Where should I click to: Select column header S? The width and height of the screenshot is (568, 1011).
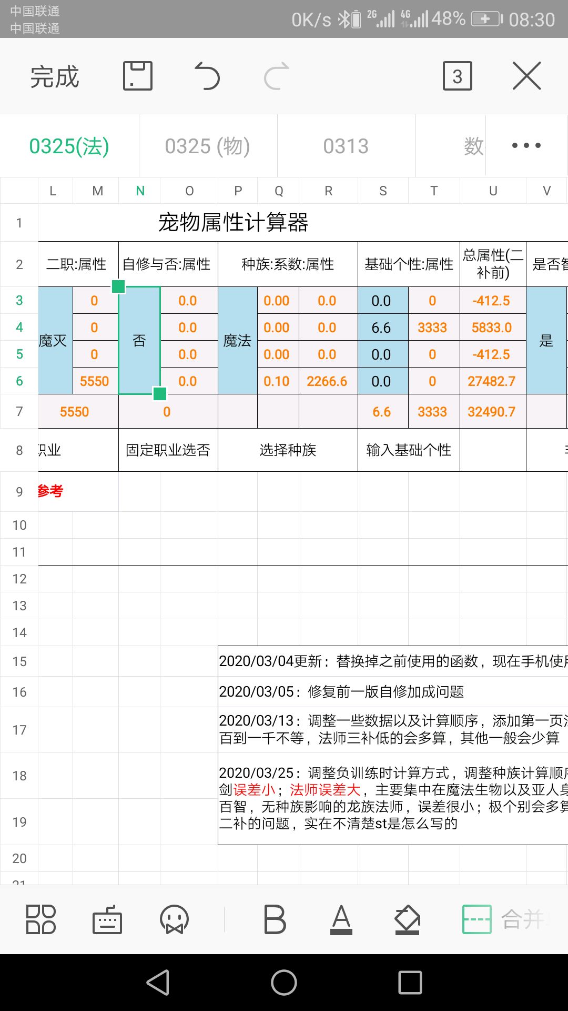point(383,191)
